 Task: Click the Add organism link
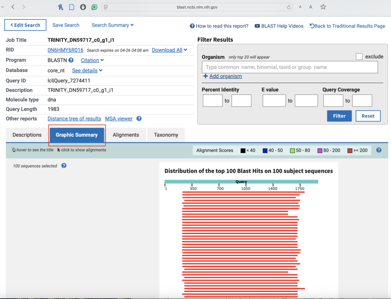click(x=225, y=76)
